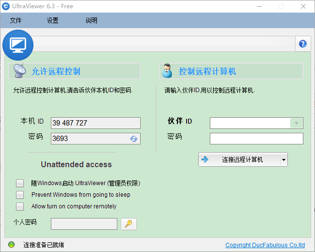The width and height of the screenshot is (315, 252).
Task: Click the Unattended access heading
Action: click(76, 164)
